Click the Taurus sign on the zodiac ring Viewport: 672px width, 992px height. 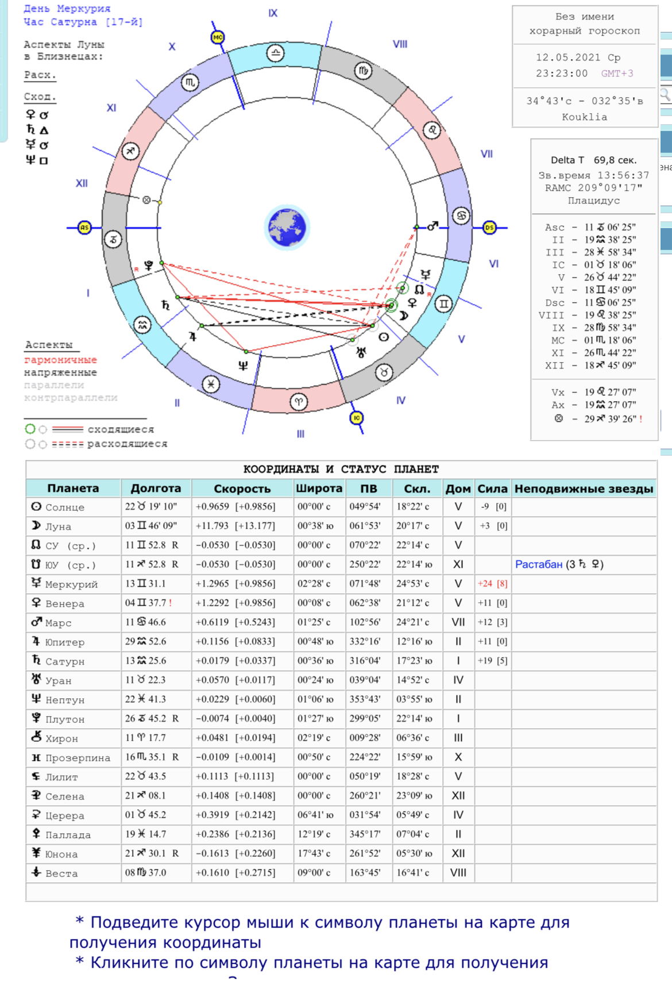(x=384, y=372)
